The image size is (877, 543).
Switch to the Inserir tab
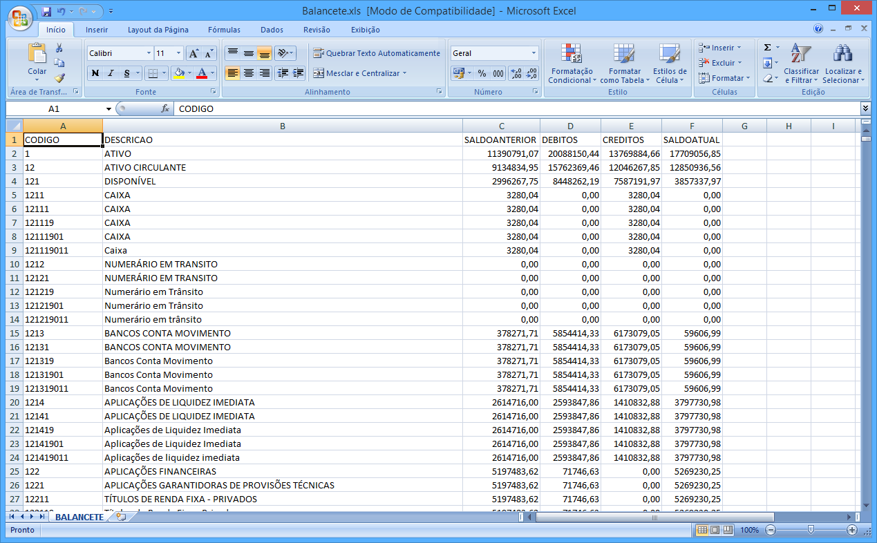coord(97,30)
